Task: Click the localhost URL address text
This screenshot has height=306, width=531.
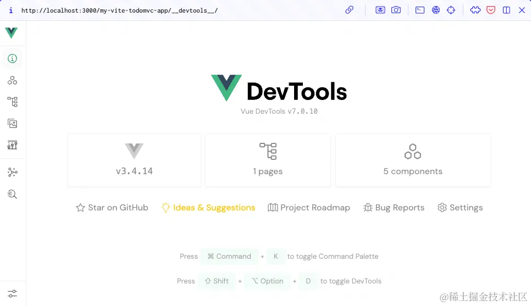Action: click(119, 10)
